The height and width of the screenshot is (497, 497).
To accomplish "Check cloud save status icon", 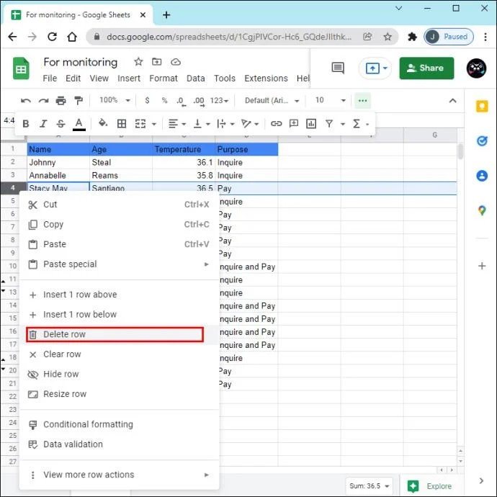I will click(x=176, y=62).
